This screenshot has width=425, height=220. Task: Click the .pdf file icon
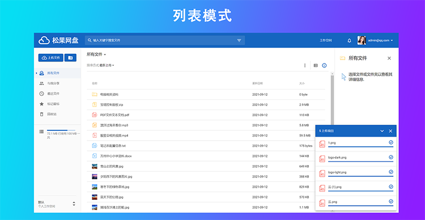pos(94,115)
